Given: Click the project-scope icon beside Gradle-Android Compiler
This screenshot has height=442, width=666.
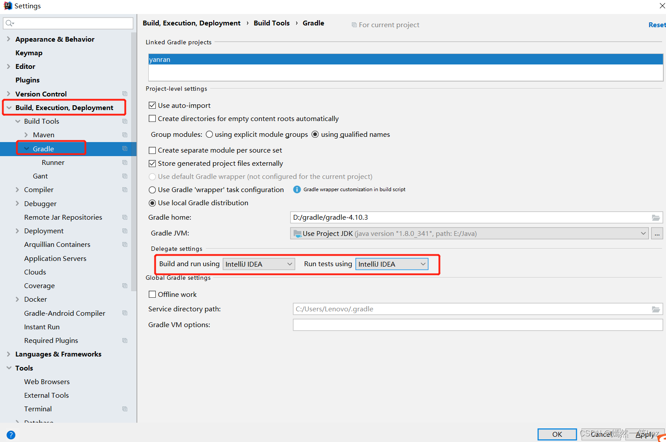Looking at the screenshot, I should coord(125,313).
